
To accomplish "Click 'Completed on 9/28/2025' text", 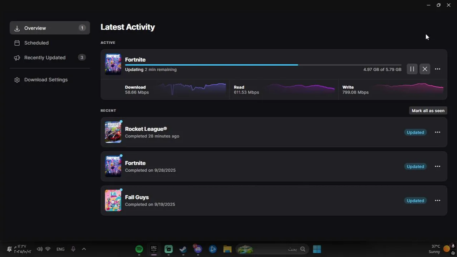I will pyautogui.click(x=150, y=170).
